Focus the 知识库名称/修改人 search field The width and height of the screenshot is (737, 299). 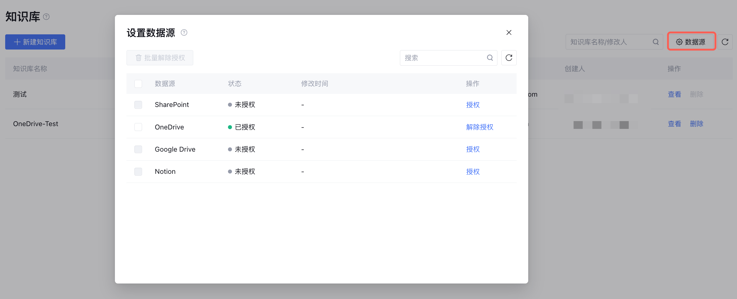click(614, 42)
